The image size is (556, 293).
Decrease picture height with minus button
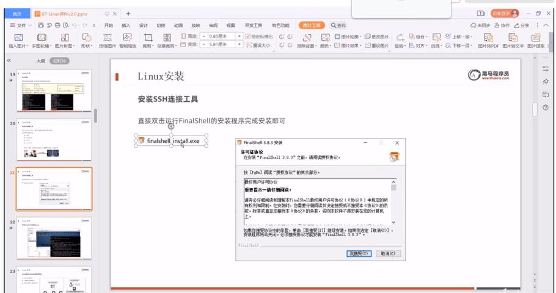[203, 36]
